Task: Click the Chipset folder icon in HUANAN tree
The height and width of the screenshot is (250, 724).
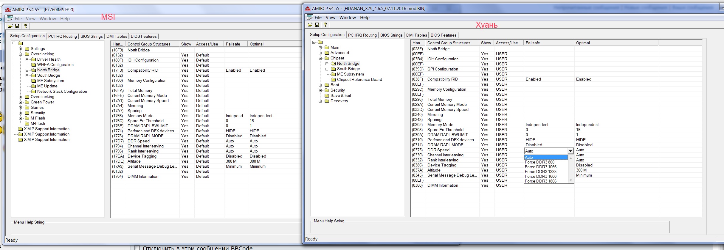Action: 327,58
